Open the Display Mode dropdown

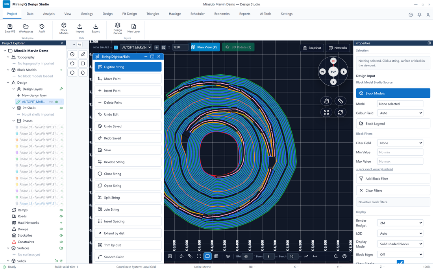coord(400,244)
